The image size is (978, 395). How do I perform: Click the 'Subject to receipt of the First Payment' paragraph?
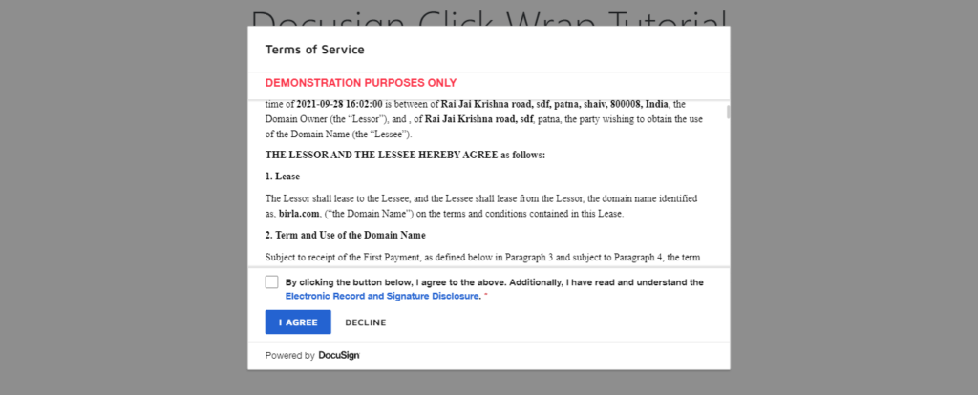pos(482,257)
